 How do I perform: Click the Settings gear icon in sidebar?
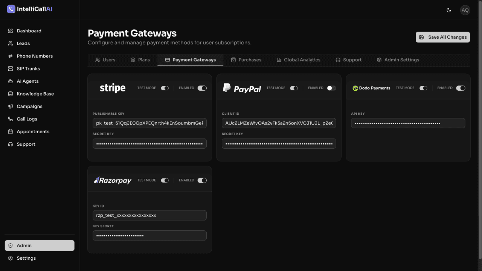click(11, 258)
